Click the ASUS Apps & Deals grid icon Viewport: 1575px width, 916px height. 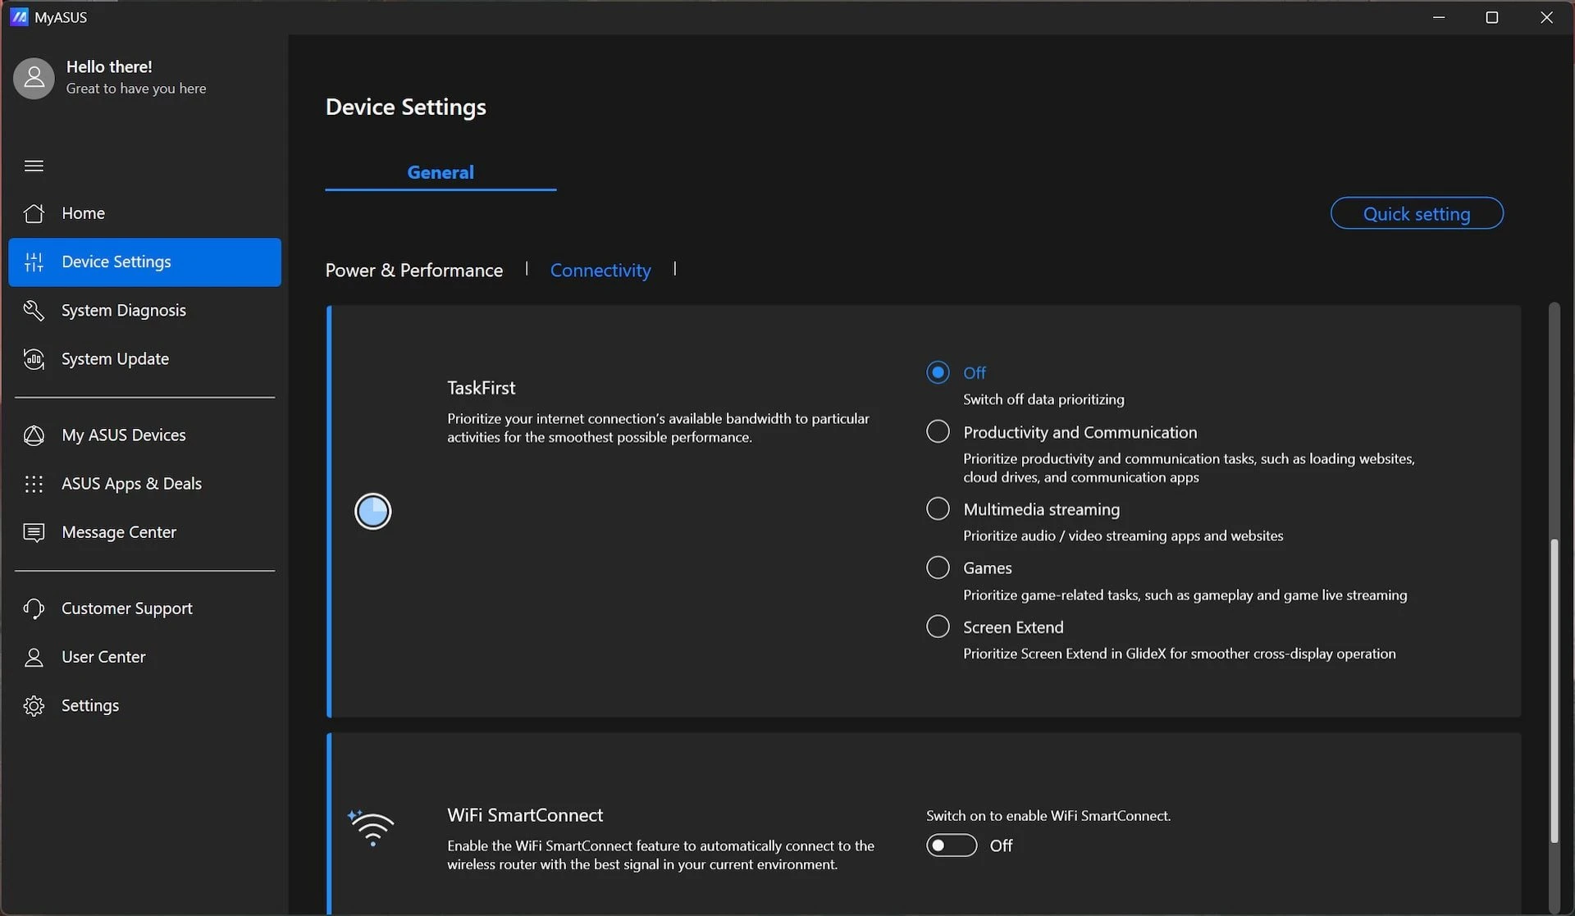pyautogui.click(x=34, y=484)
